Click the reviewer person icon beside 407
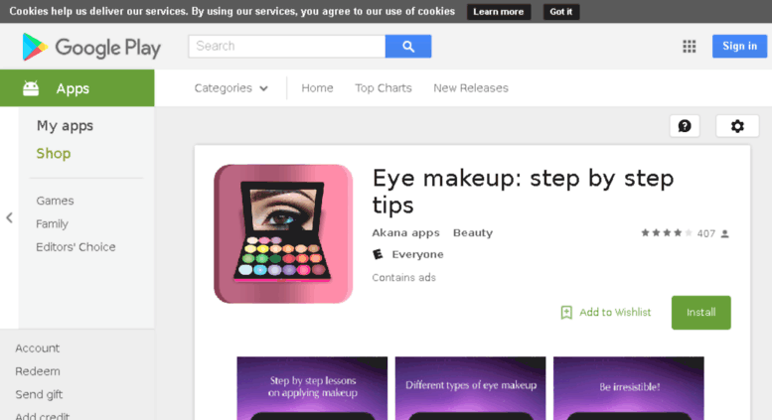Screen dimensions: 772x420 pos(724,233)
